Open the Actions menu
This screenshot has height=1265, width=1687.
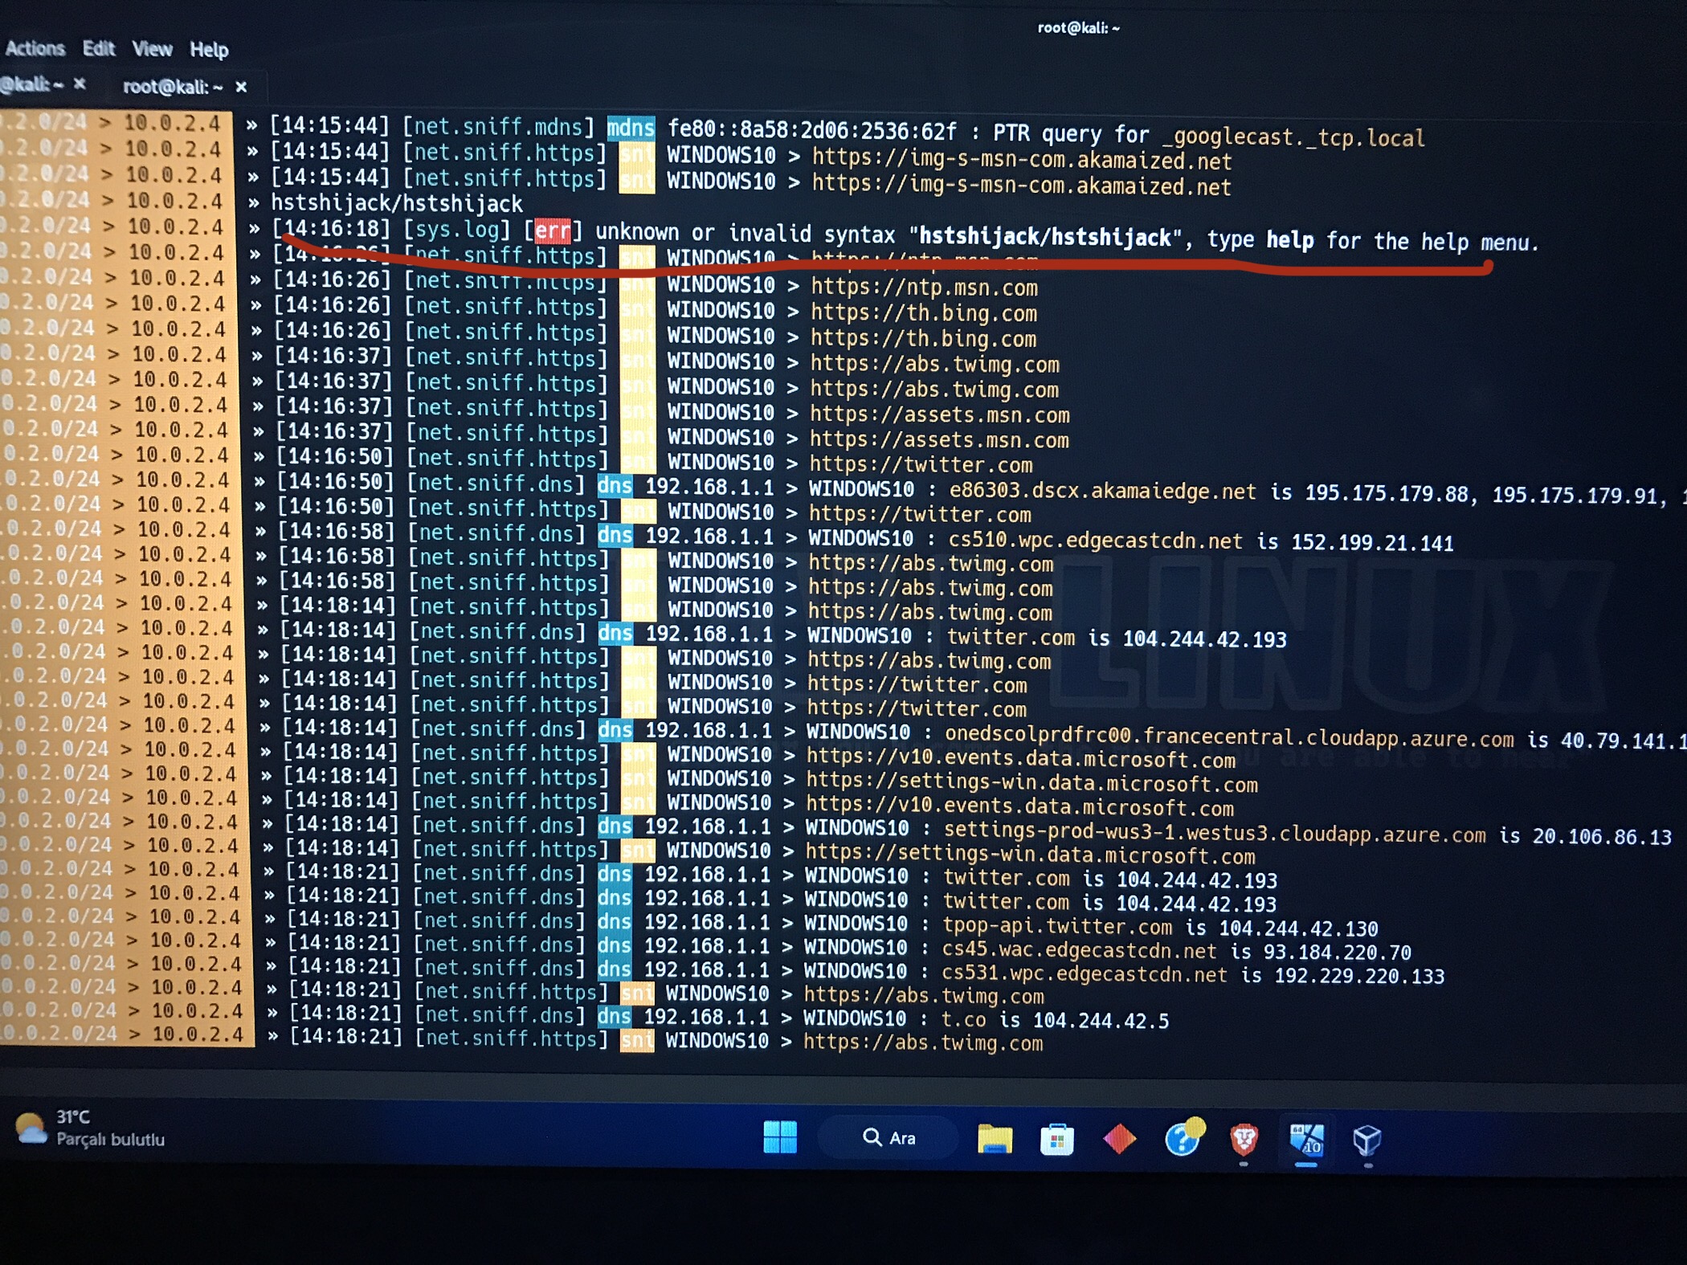coord(35,48)
